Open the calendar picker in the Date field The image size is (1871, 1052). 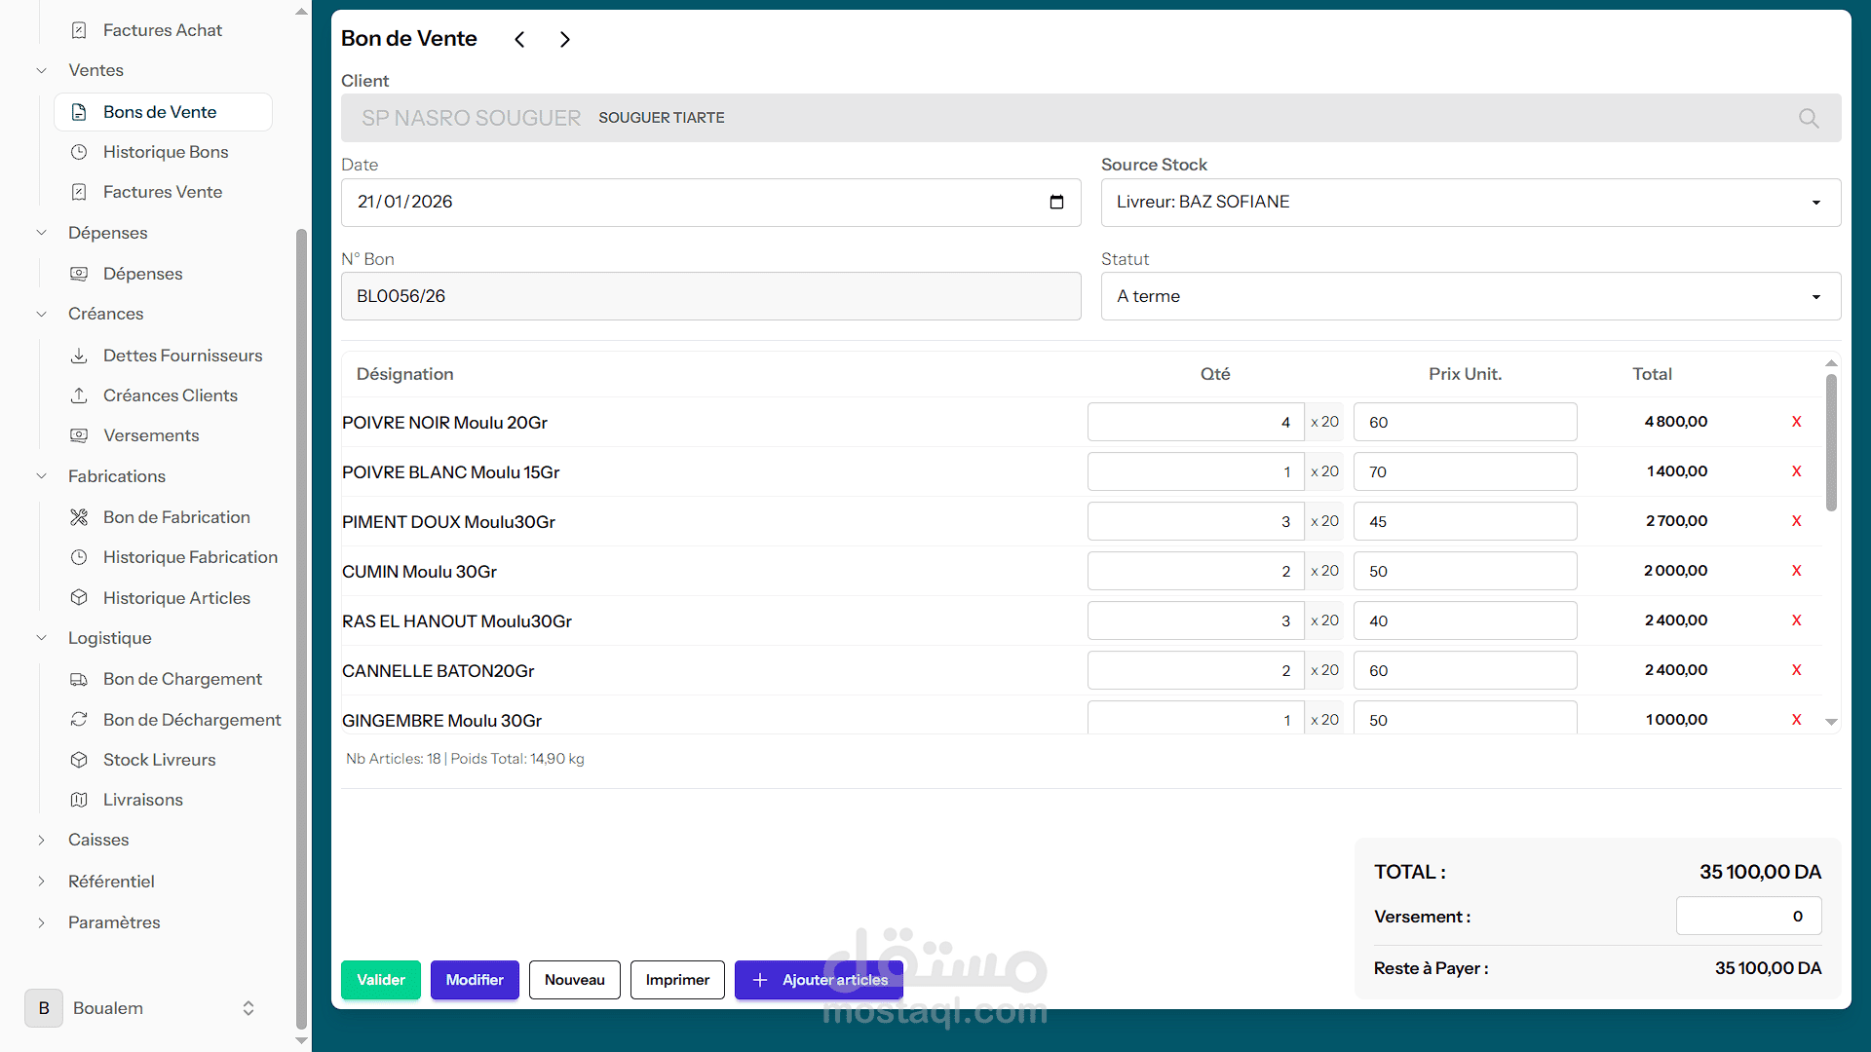pyautogui.click(x=1056, y=202)
